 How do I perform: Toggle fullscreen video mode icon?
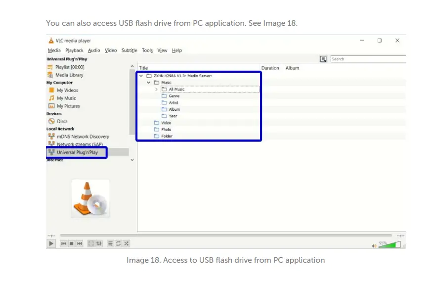click(x=91, y=244)
